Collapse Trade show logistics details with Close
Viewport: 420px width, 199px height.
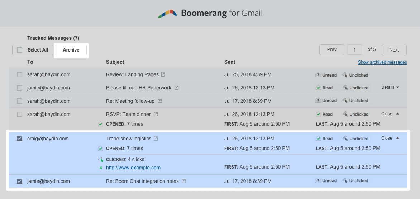(x=390, y=138)
